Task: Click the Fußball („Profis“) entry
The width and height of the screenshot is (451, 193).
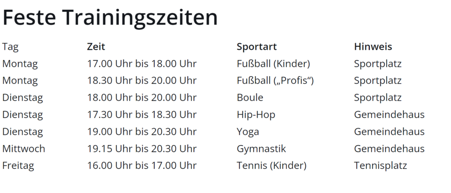Action: click(x=275, y=81)
